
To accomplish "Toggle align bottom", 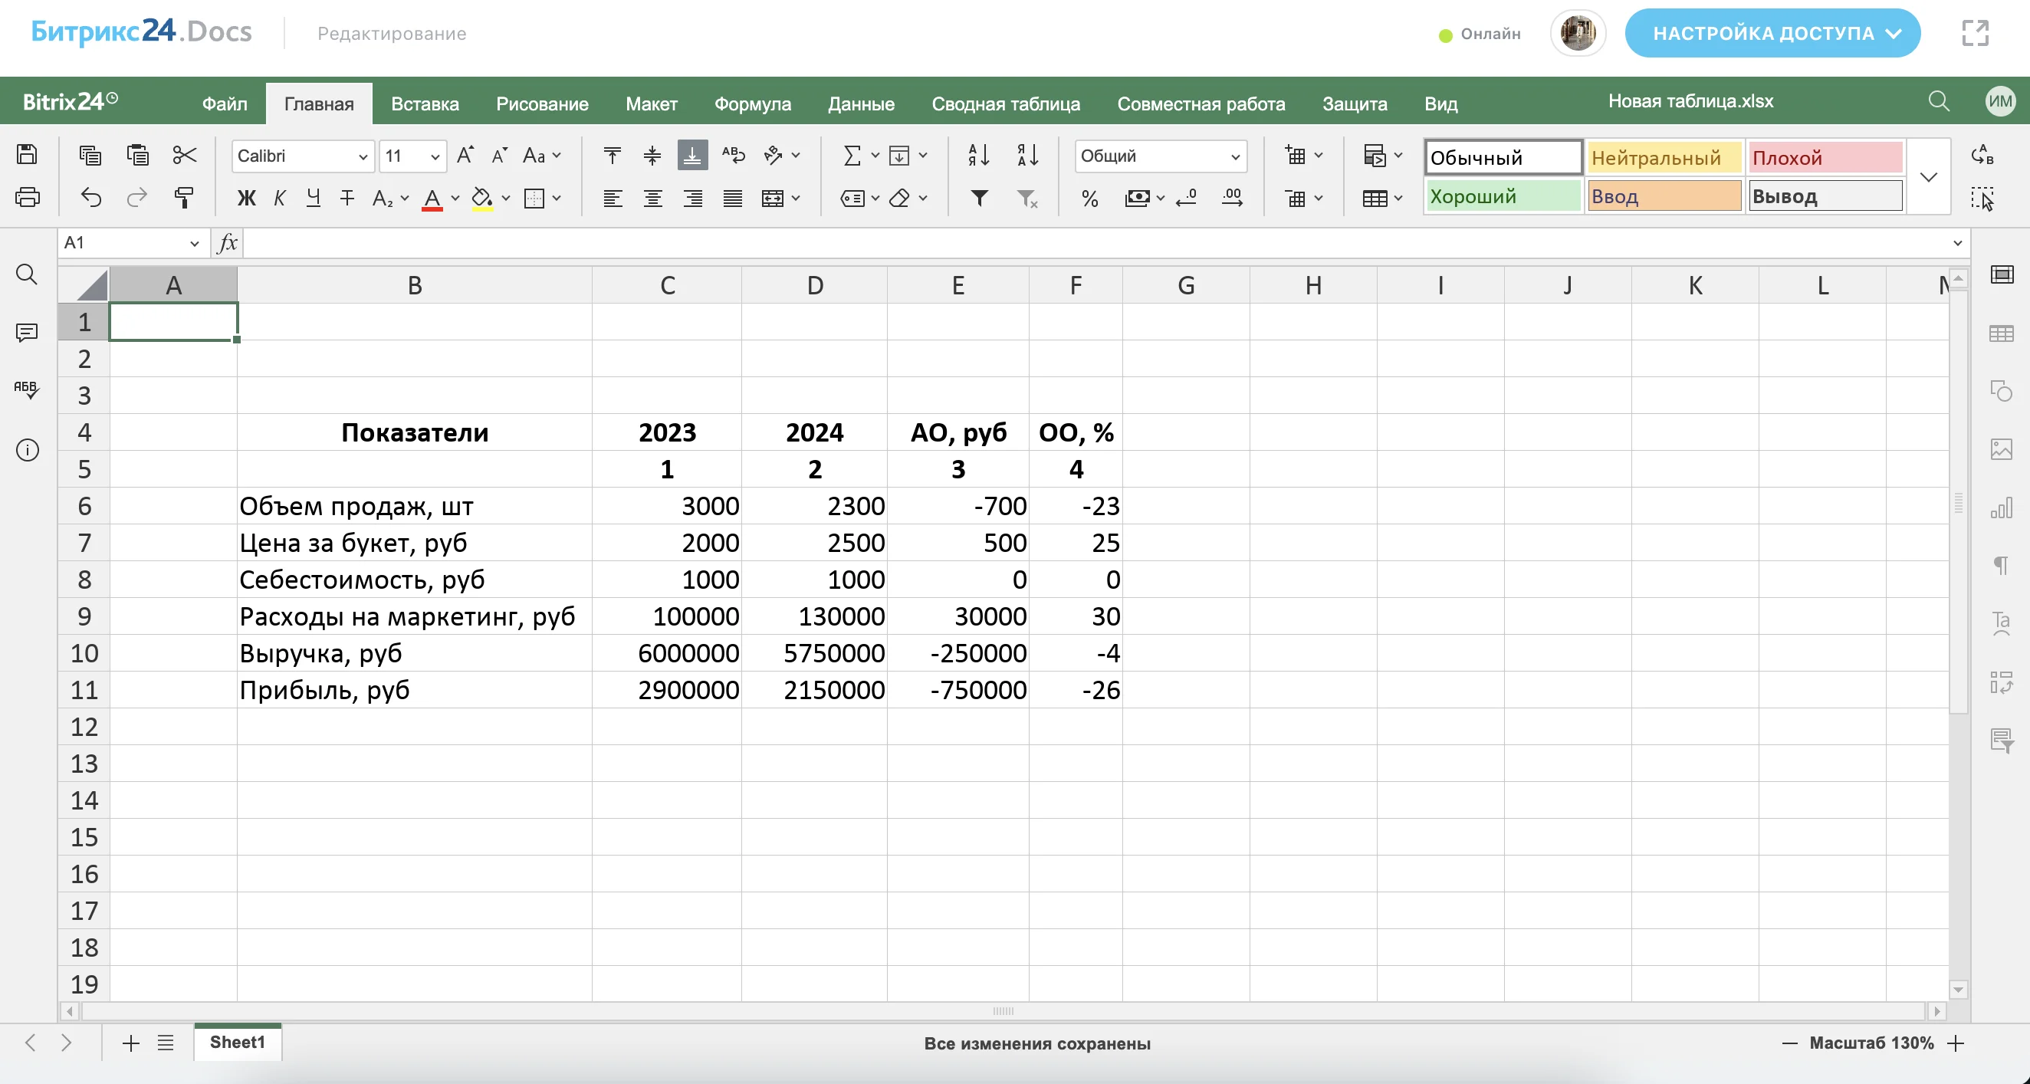I will click(692, 155).
